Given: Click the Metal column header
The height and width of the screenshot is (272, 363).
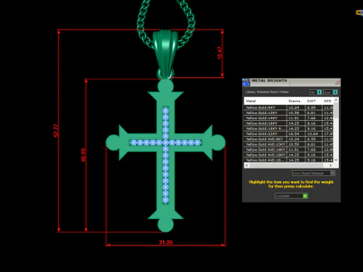Looking at the screenshot, I should [x=265, y=101].
